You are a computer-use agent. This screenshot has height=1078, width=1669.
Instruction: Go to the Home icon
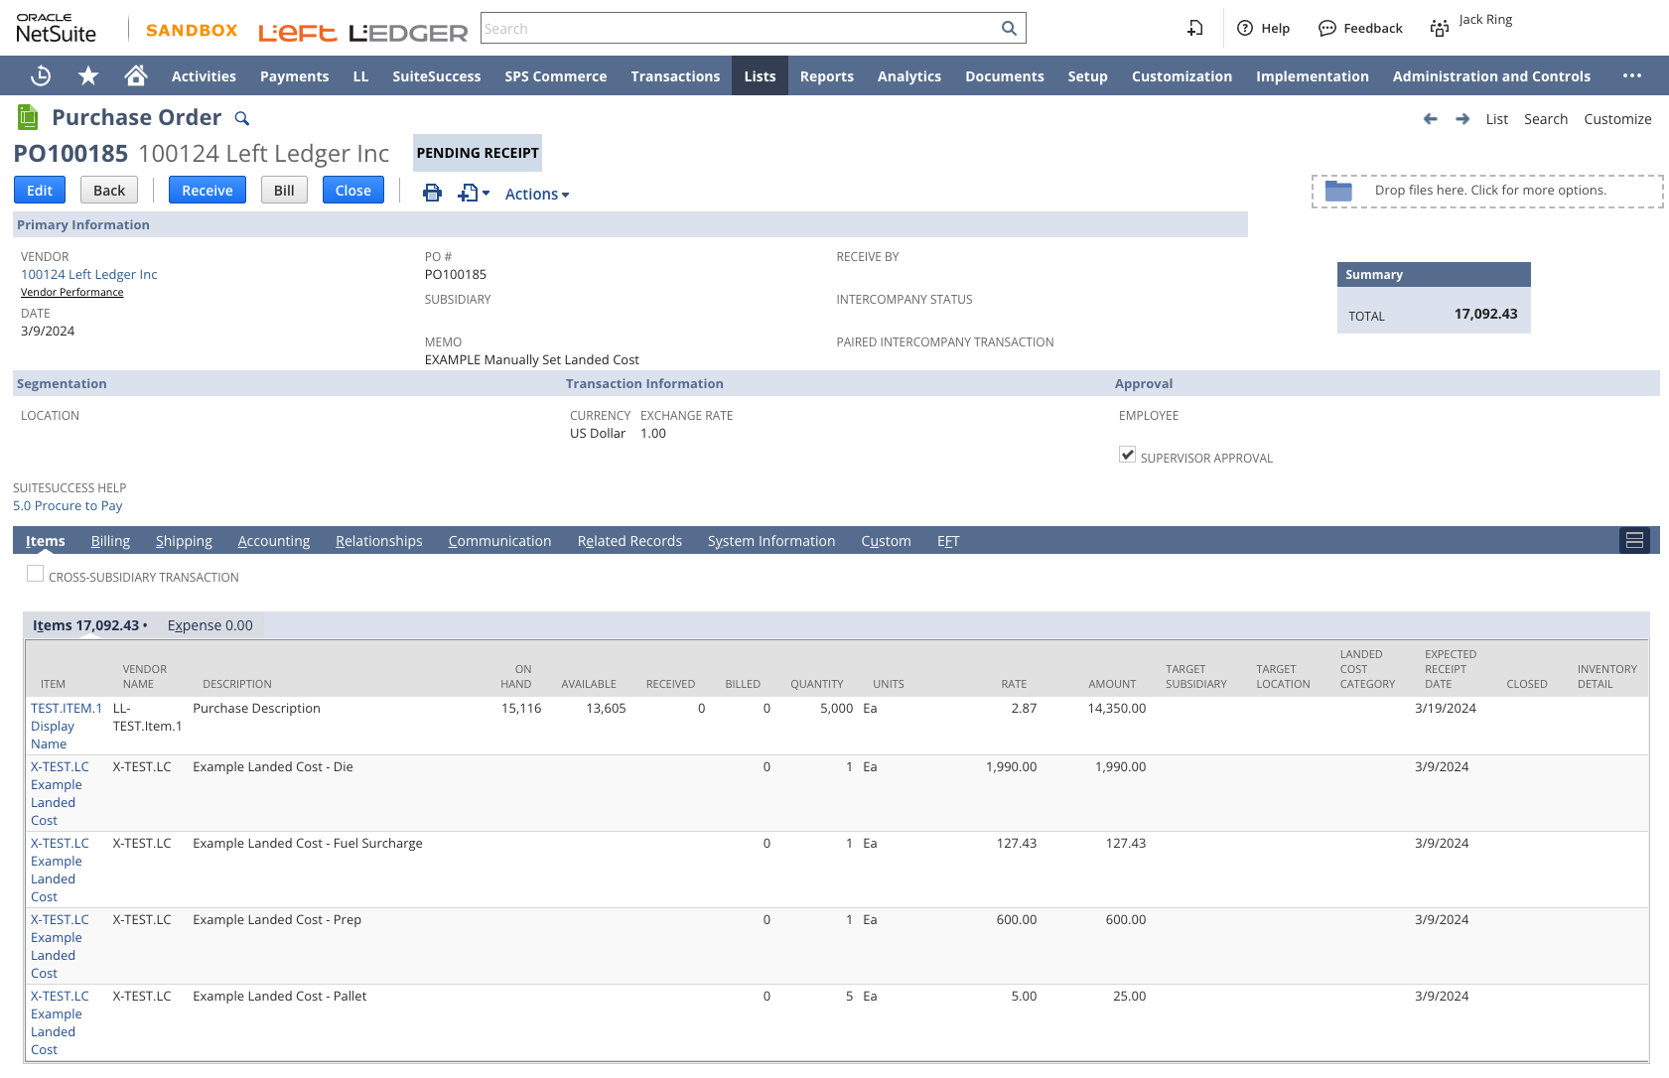tap(136, 75)
